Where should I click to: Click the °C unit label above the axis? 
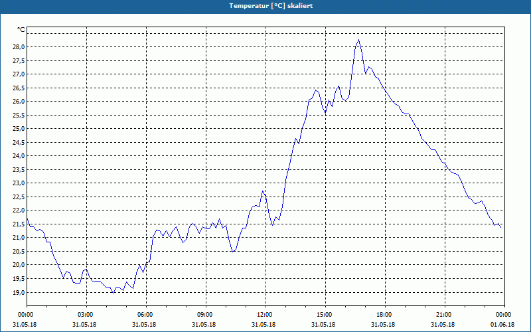(21, 30)
